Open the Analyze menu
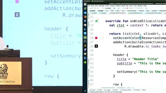 [x=112, y=6]
